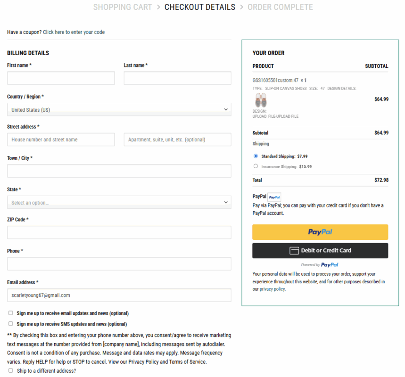The image size is (405, 377).
Task: Focus the Email address field
Action: click(x=119, y=295)
